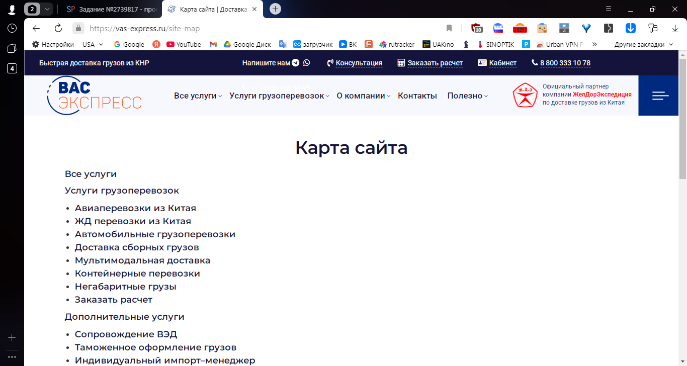The height and width of the screenshot is (366, 687).
Task: Open Доставка сборных грузов link
Action: [137, 247]
